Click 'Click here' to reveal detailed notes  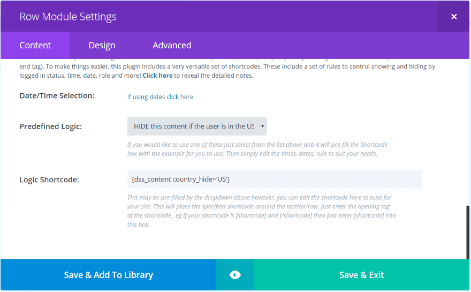coord(157,76)
